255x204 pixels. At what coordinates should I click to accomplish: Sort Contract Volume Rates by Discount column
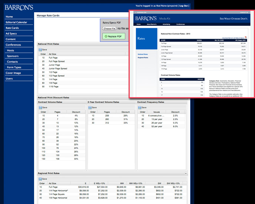click(x=76, y=112)
